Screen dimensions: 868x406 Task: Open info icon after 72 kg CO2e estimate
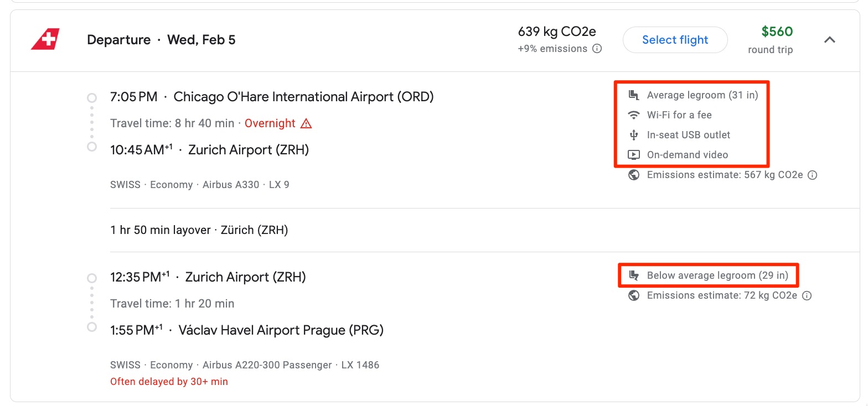[807, 295]
